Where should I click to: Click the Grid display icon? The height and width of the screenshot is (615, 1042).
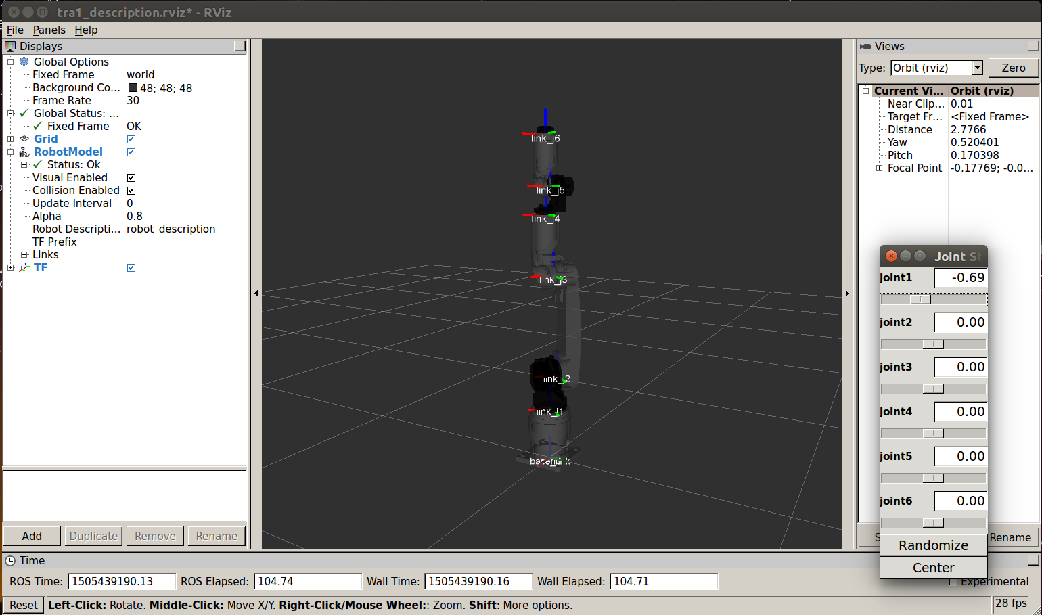point(24,139)
